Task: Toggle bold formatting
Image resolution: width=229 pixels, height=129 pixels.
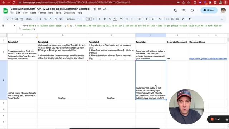Action: tap(99, 19)
